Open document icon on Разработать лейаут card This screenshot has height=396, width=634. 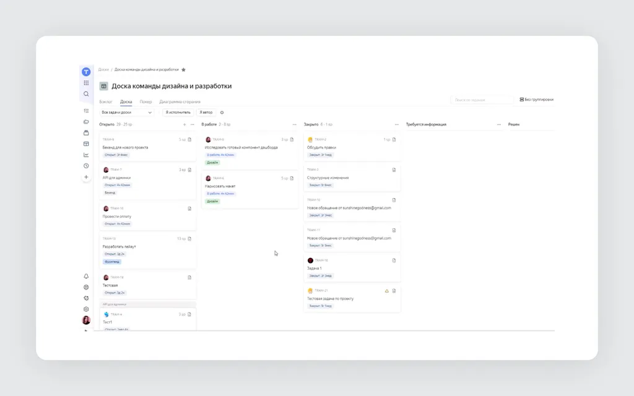[189, 239]
